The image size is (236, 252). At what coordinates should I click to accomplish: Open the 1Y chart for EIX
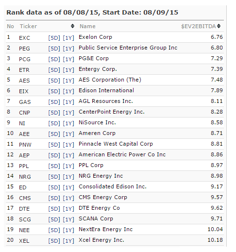(68, 91)
